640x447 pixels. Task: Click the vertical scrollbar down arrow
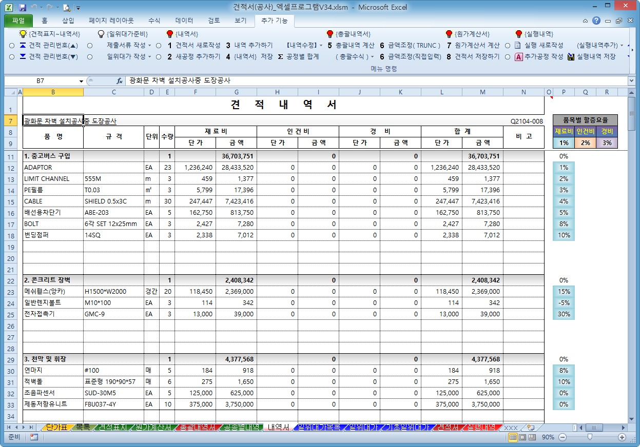(x=631, y=418)
